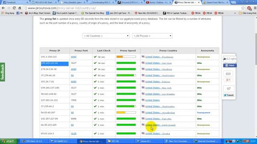Screen dimensions: 257x144
Task: Switch to the Facebook tab
Action: point(14,2)
